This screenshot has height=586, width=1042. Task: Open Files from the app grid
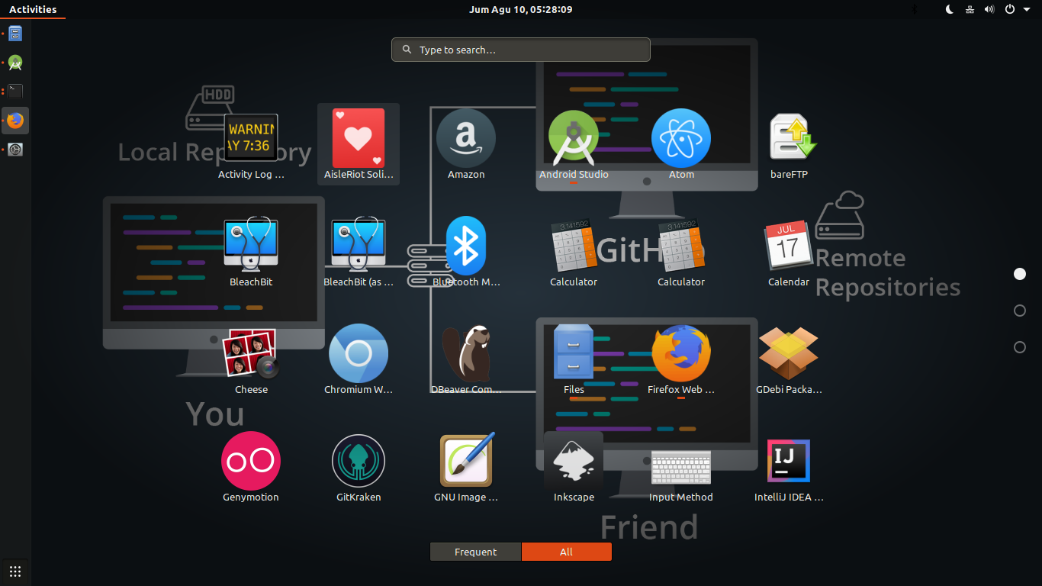tap(574, 360)
